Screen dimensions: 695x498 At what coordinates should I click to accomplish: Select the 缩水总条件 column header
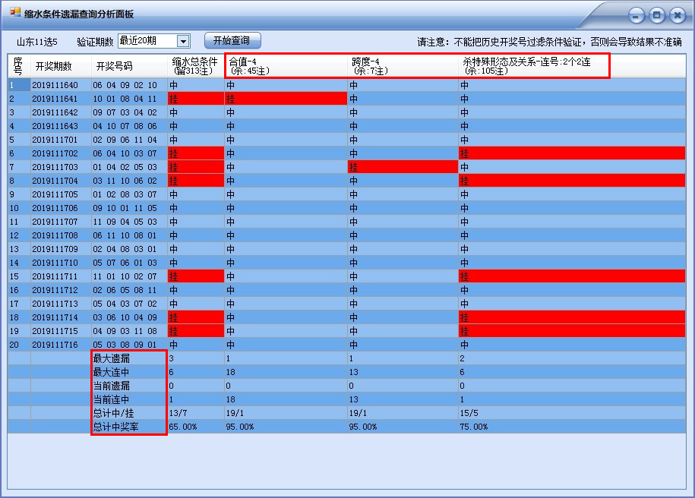click(195, 66)
